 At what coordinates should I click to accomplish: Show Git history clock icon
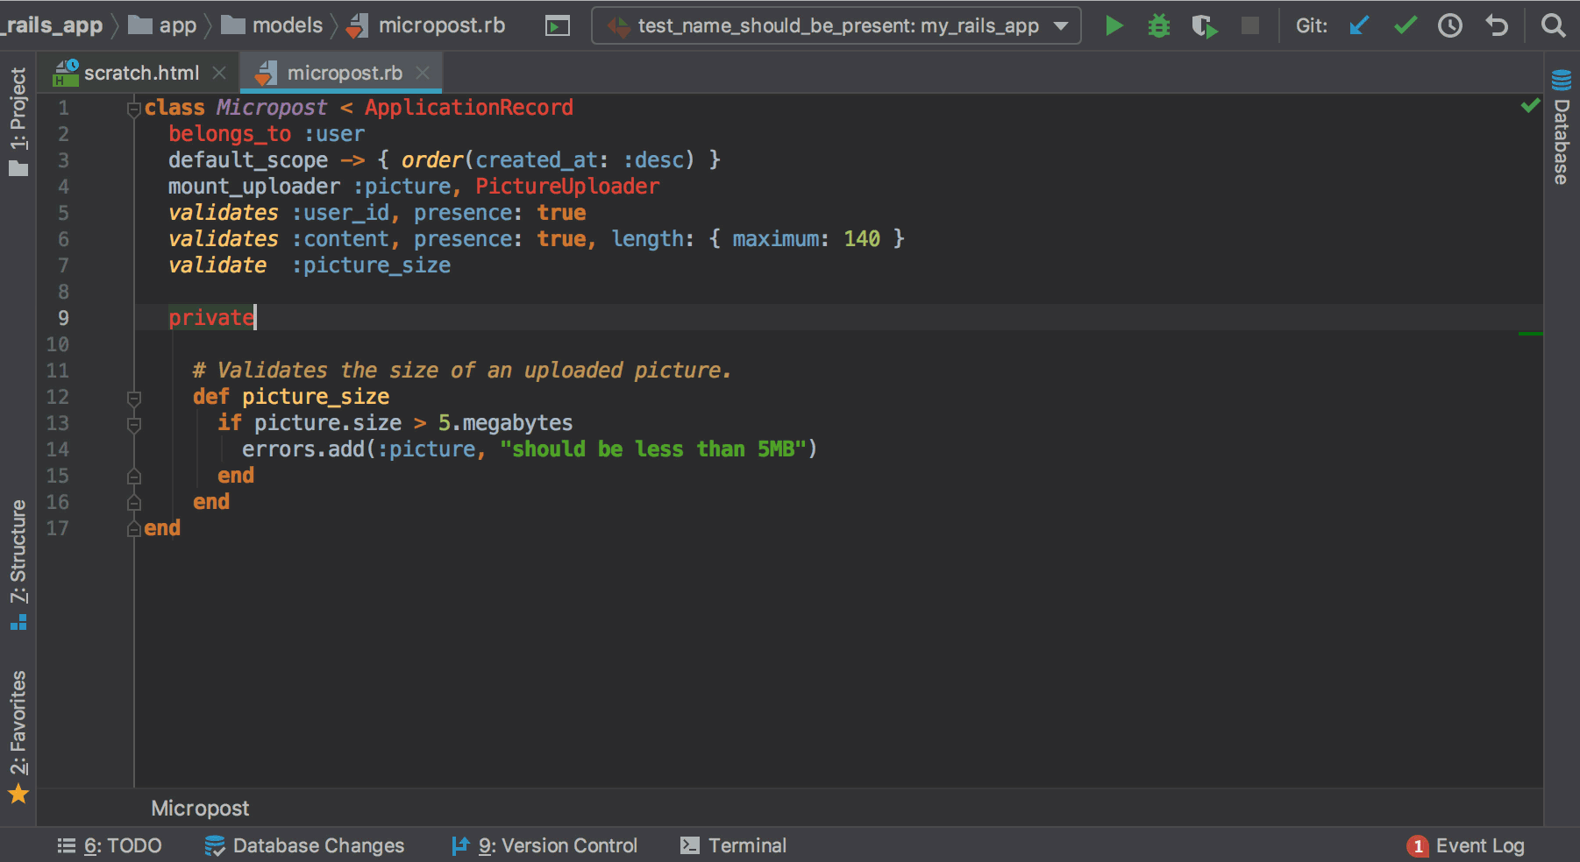point(1450,25)
